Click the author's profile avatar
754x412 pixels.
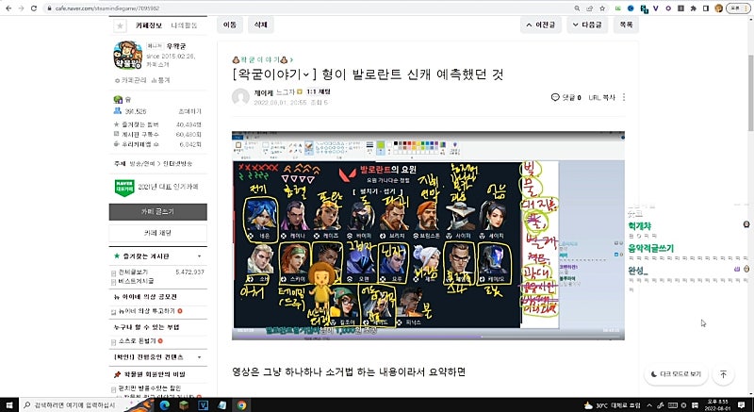tap(240, 97)
